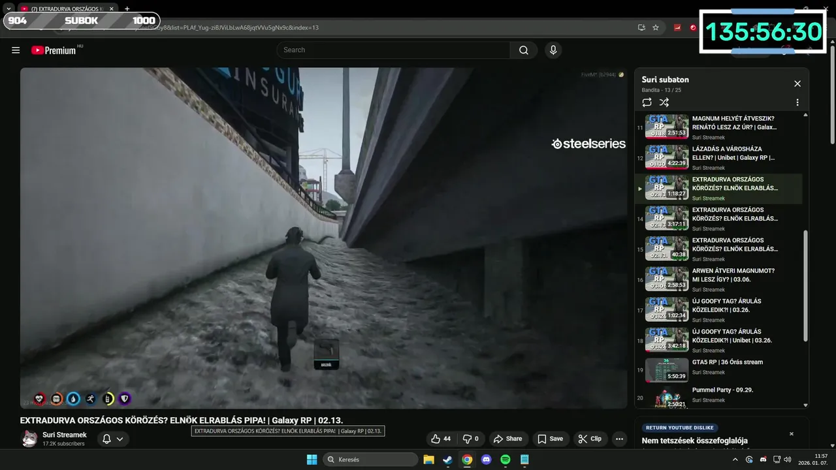Image resolution: width=836 pixels, height=470 pixels.
Task: Open a new browser tab
Action: coord(127,9)
